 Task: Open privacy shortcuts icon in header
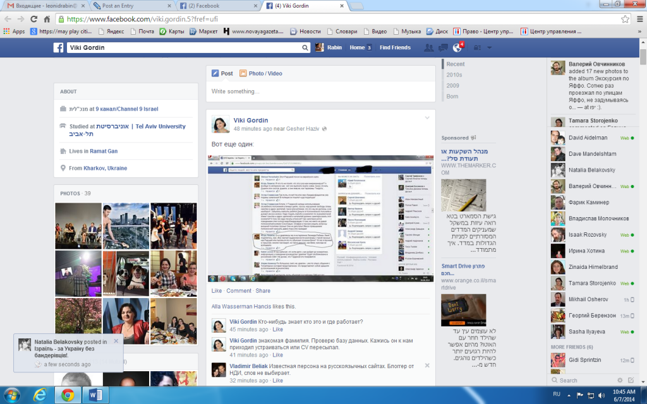[478, 48]
